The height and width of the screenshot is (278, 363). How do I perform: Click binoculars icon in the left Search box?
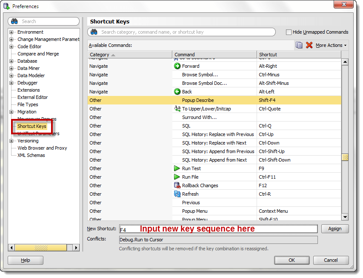pos(14,21)
